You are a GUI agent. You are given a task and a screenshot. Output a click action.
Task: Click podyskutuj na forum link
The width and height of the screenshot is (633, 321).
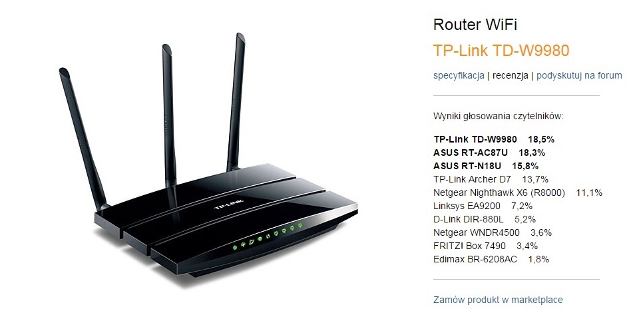tap(579, 75)
